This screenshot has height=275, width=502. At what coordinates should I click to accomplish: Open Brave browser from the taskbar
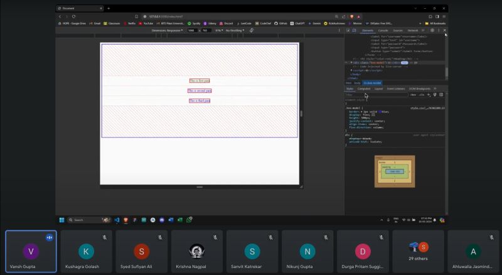[x=126, y=220]
